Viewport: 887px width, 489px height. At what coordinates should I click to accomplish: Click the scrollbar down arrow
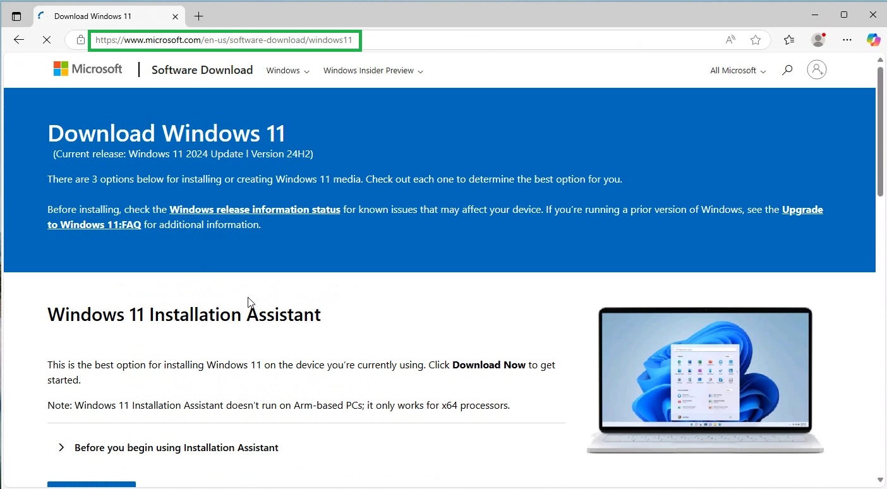coord(880,480)
